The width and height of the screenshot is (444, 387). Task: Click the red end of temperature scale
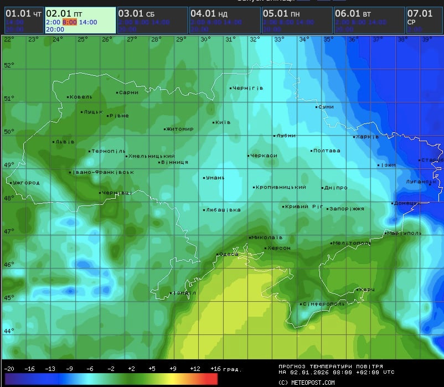pyautogui.click(x=211, y=379)
